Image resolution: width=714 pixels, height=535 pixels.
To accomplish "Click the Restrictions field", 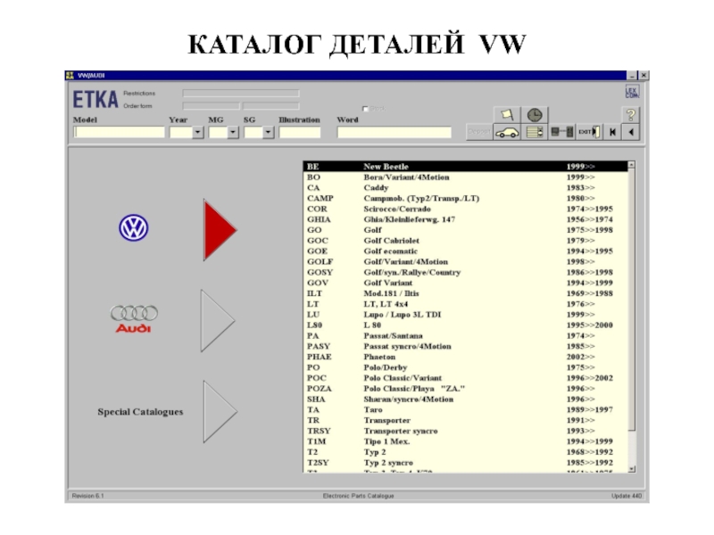I will (x=241, y=94).
